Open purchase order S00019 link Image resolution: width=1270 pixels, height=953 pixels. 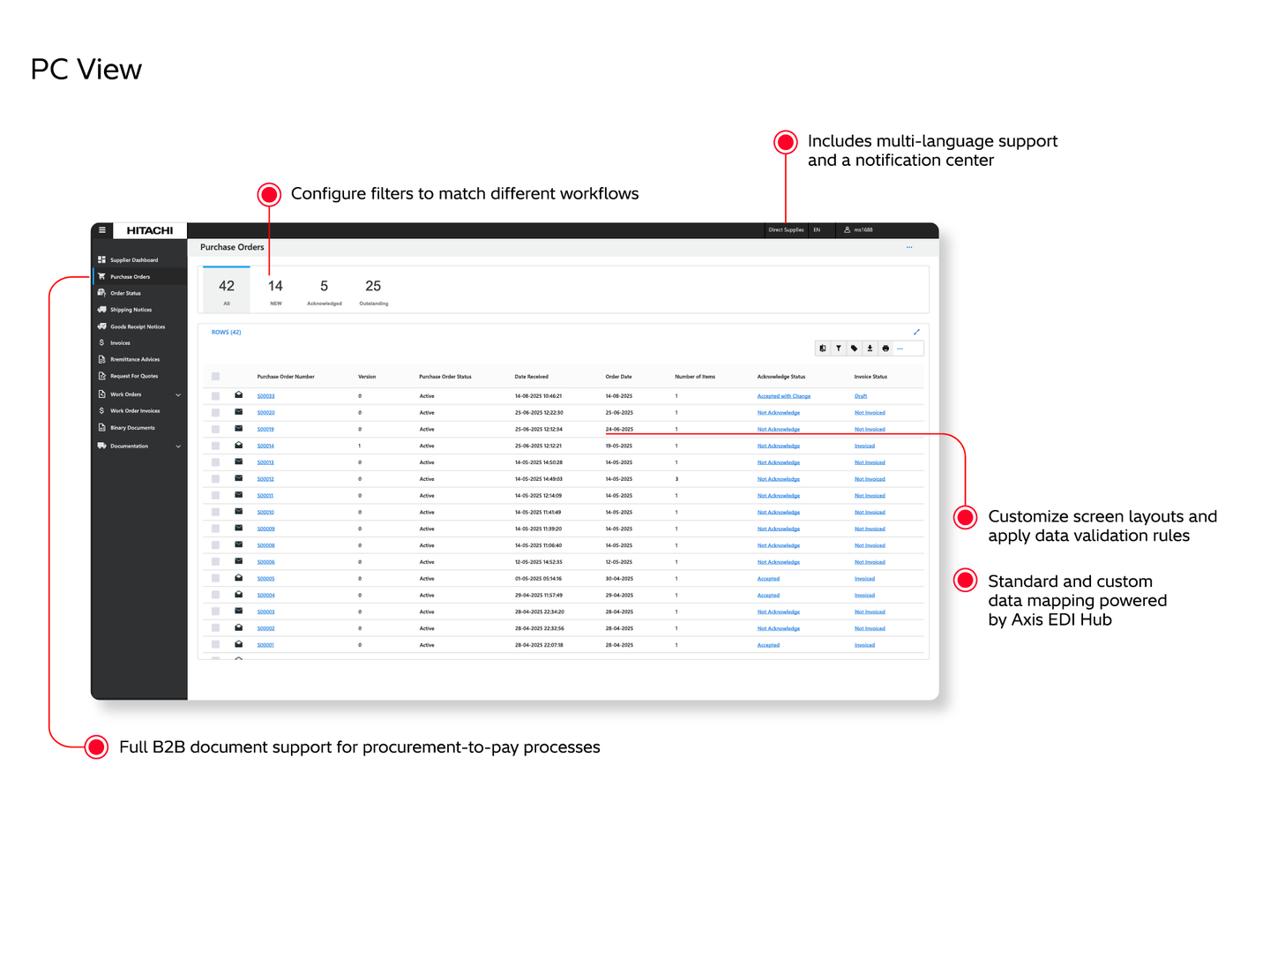265,430
